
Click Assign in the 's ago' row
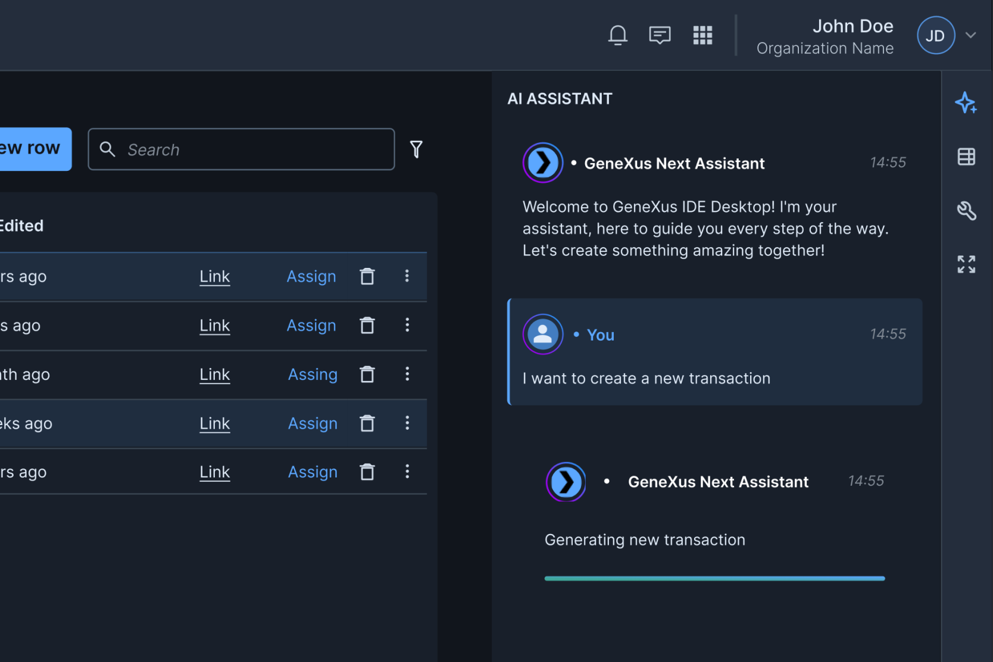311,325
